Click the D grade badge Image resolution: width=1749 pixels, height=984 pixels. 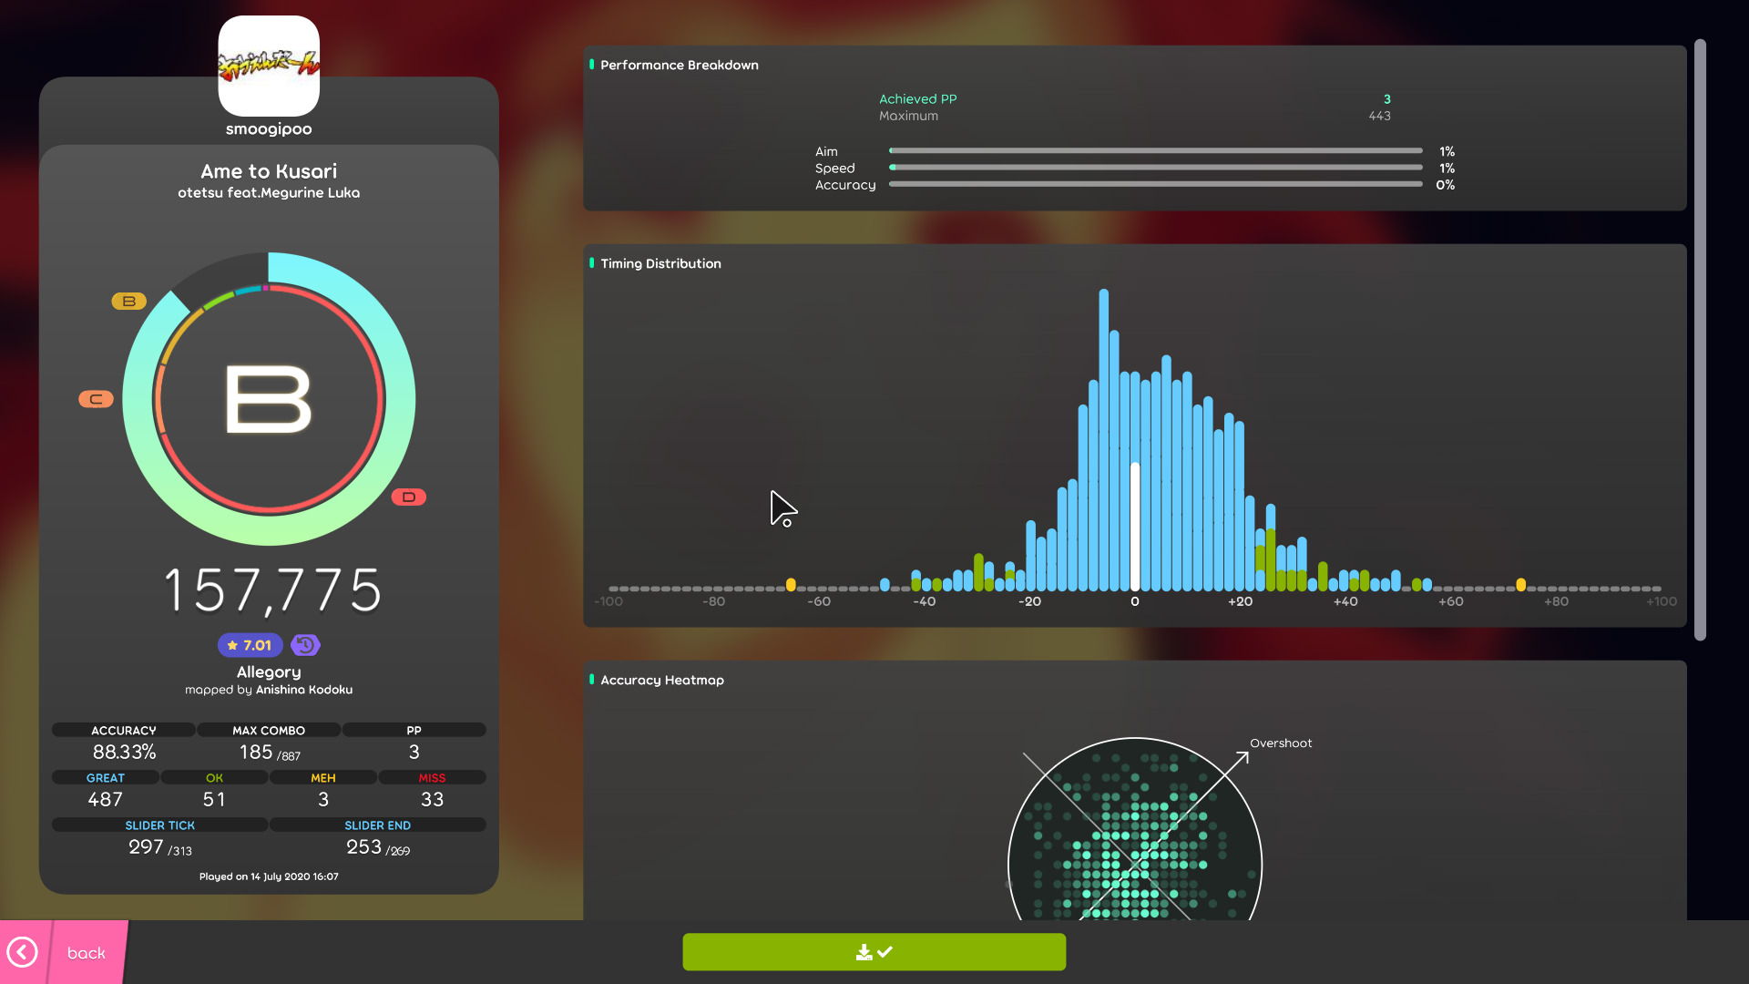409,497
